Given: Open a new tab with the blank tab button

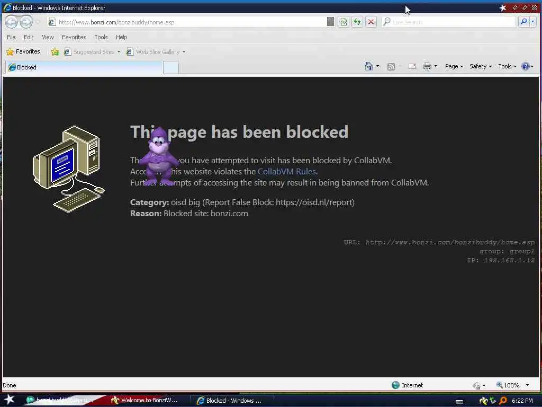Looking at the screenshot, I should click(171, 67).
